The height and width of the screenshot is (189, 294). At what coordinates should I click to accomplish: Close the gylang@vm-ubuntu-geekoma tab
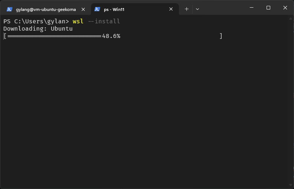83,9
